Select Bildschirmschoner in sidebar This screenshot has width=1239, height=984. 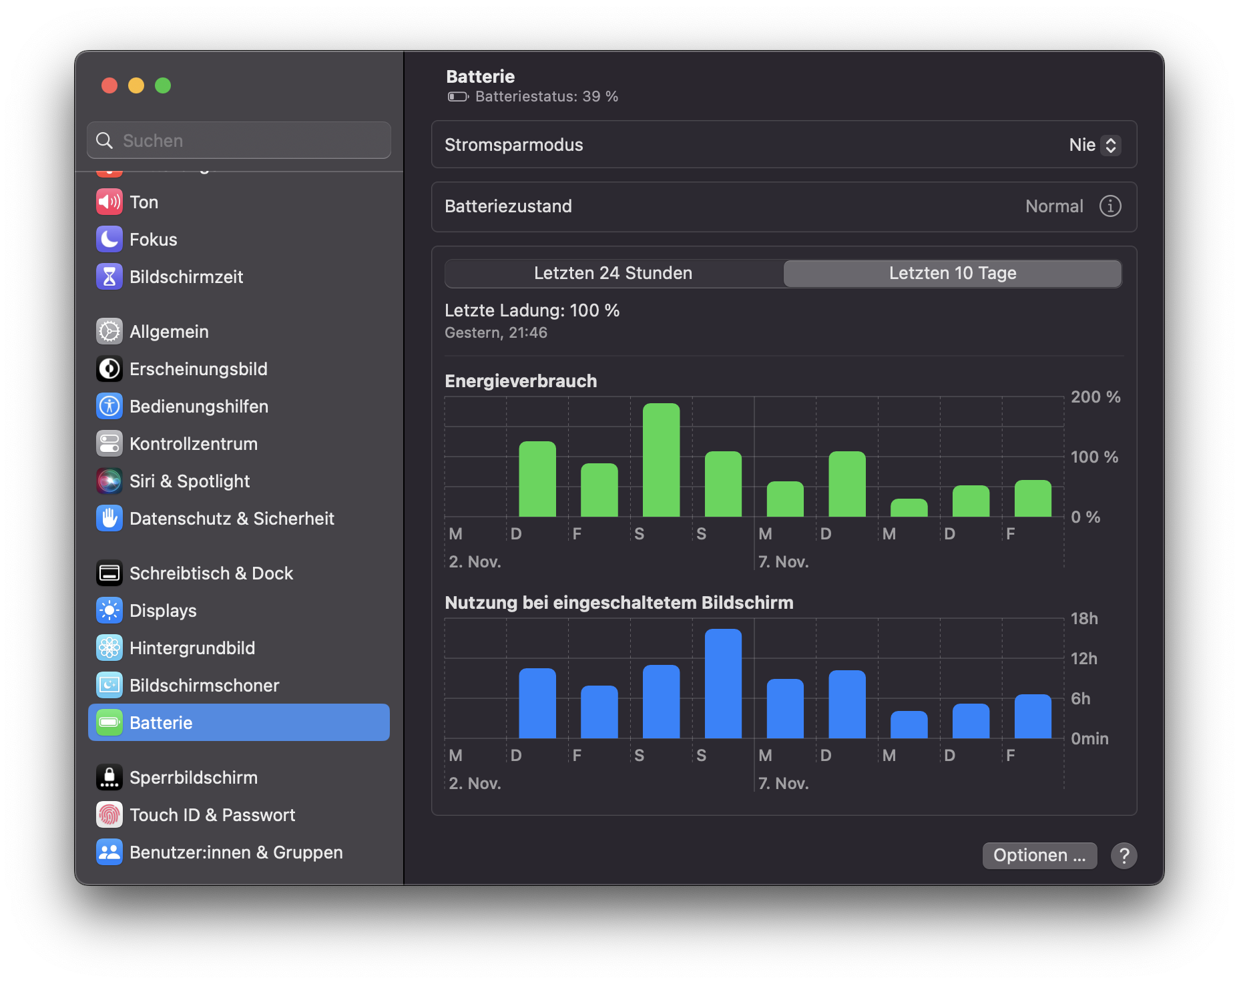pos(239,686)
